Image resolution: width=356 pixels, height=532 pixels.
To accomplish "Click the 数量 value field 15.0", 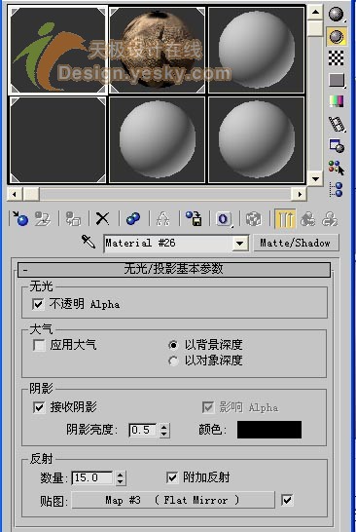I will click(x=92, y=478).
